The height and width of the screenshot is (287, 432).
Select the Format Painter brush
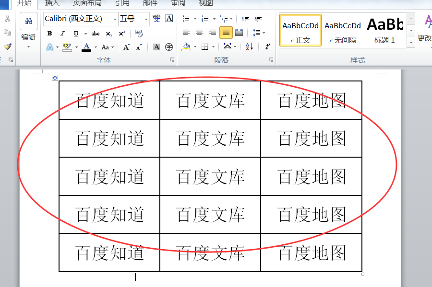[x=7, y=46]
